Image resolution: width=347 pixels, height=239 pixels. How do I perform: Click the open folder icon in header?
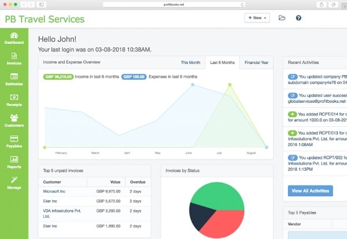coord(282,18)
